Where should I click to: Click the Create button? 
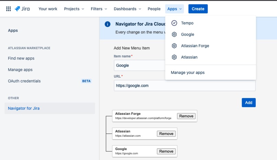click(x=198, y=9)
